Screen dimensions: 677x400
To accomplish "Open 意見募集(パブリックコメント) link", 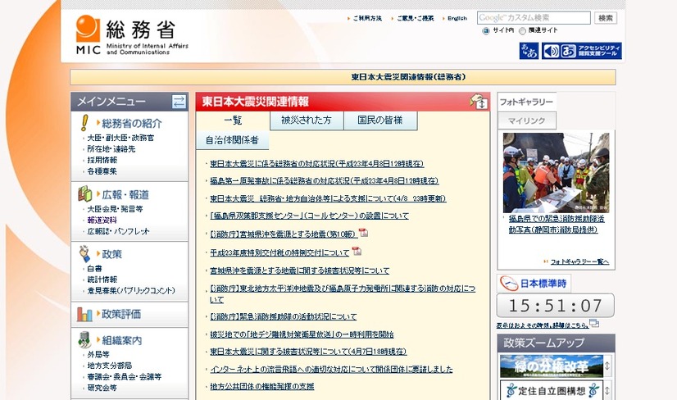I will coord(131,291).
